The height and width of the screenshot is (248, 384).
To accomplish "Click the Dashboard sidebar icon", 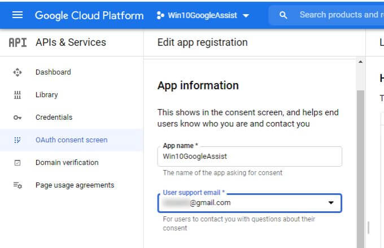I will click(18, 72).
